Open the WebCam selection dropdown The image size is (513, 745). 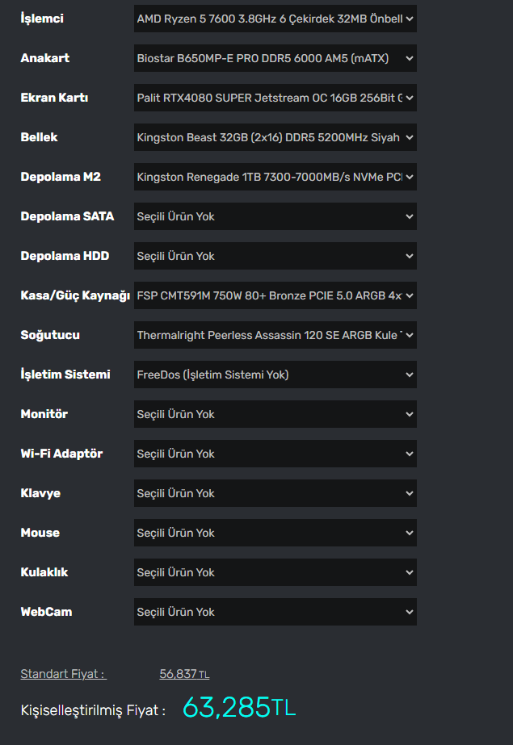click(275, 612)
